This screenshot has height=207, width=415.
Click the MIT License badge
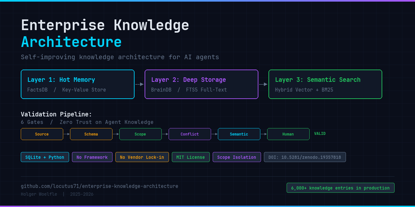(191, 157)
